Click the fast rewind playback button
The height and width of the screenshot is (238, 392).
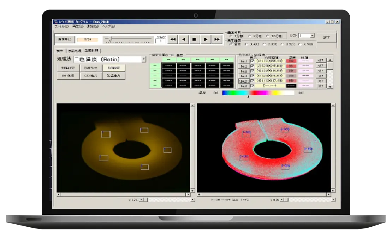point(173,39)
